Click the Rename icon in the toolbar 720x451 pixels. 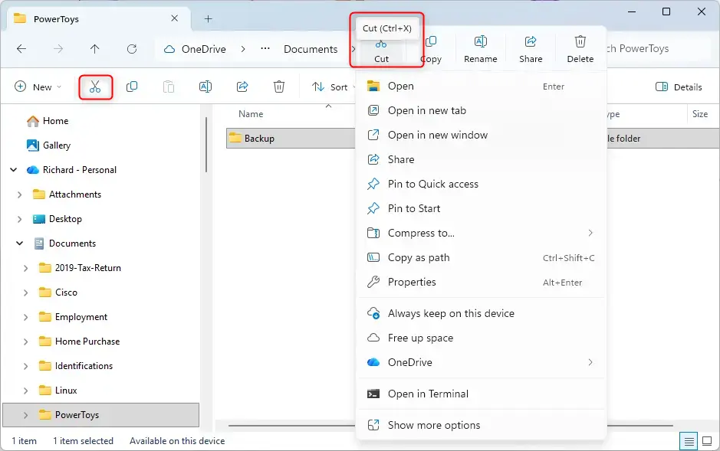point(205,87)
